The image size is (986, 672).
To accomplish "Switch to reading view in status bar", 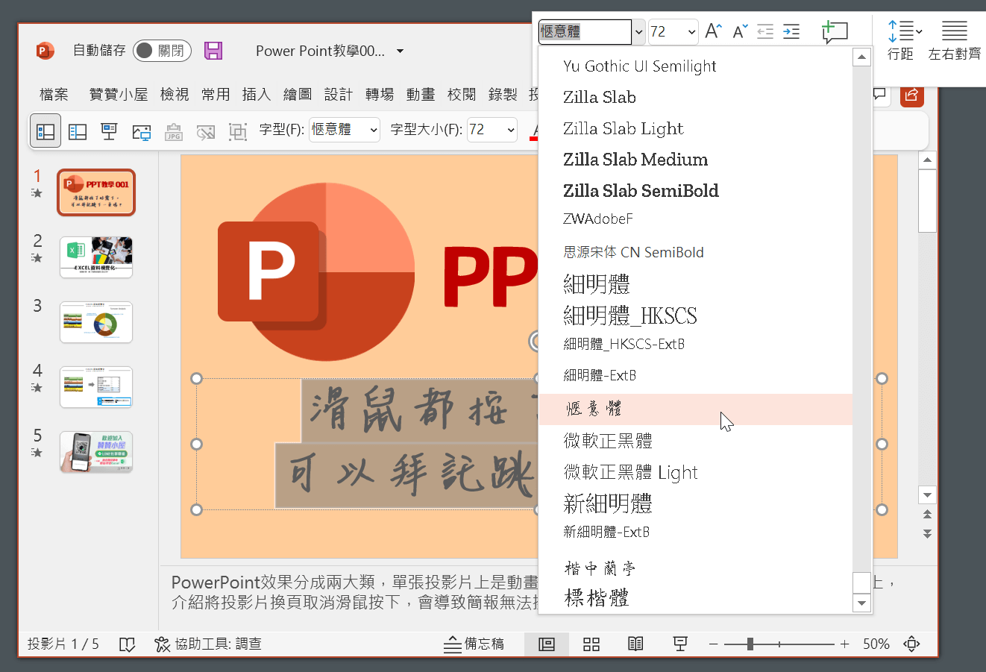I will (x=635, y=644).
